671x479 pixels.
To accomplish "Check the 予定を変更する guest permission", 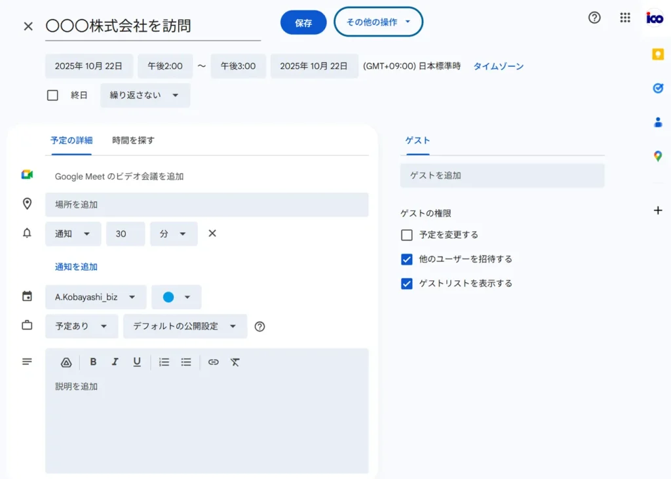I will click(407, 235).
